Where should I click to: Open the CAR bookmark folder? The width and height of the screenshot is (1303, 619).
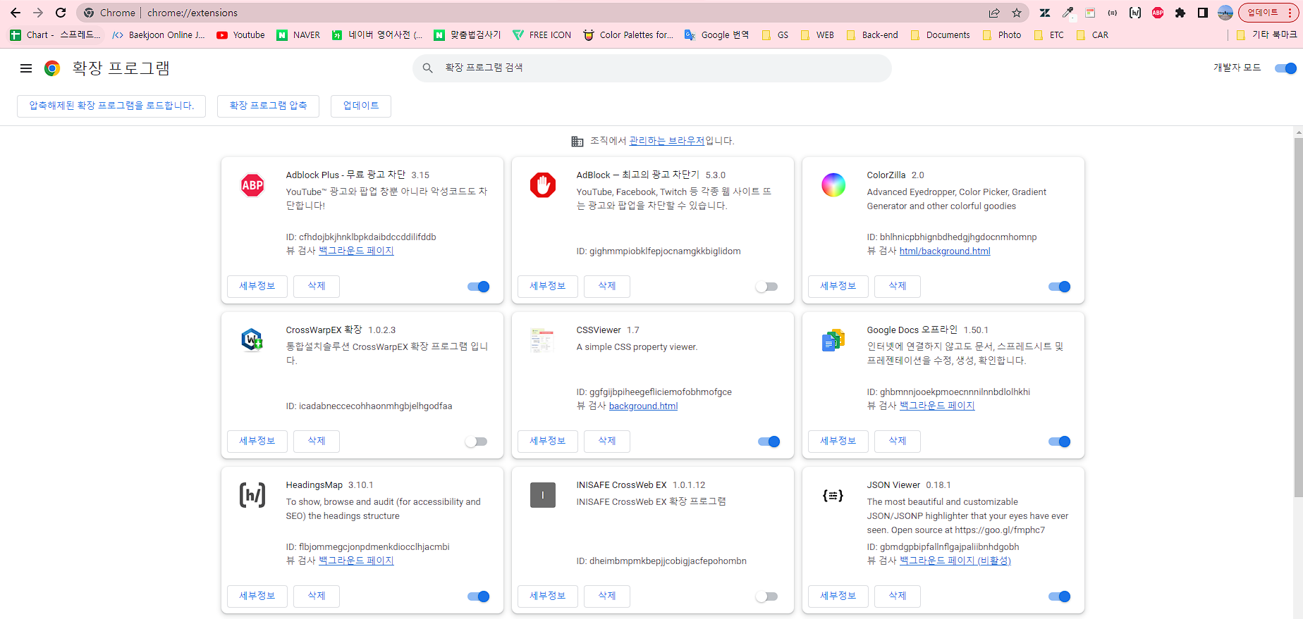click(x=1092, y=35)
